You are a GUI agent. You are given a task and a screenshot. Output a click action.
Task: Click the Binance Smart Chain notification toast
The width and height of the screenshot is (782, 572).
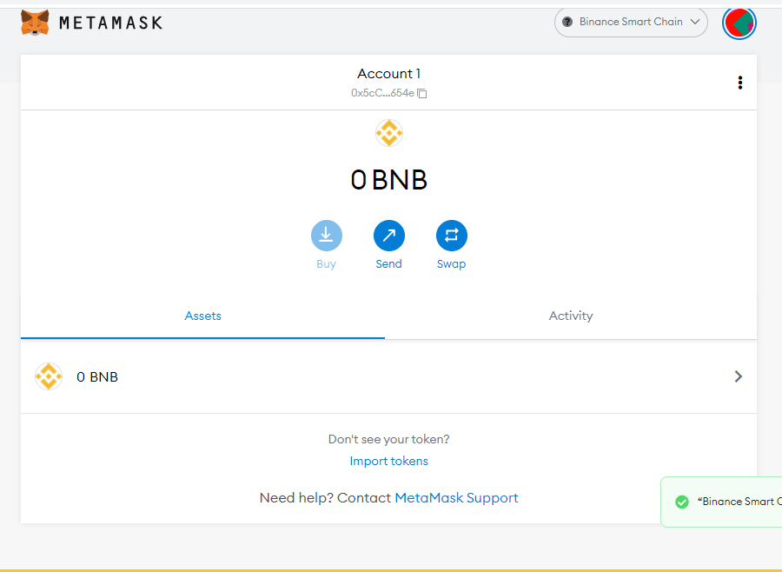click(x=721, y=502)
